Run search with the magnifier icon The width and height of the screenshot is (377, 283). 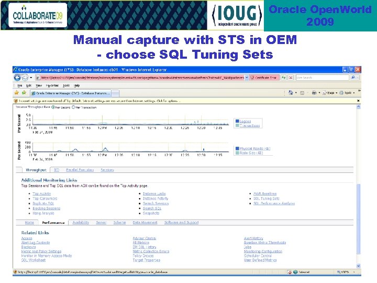[x=353, y=78]
